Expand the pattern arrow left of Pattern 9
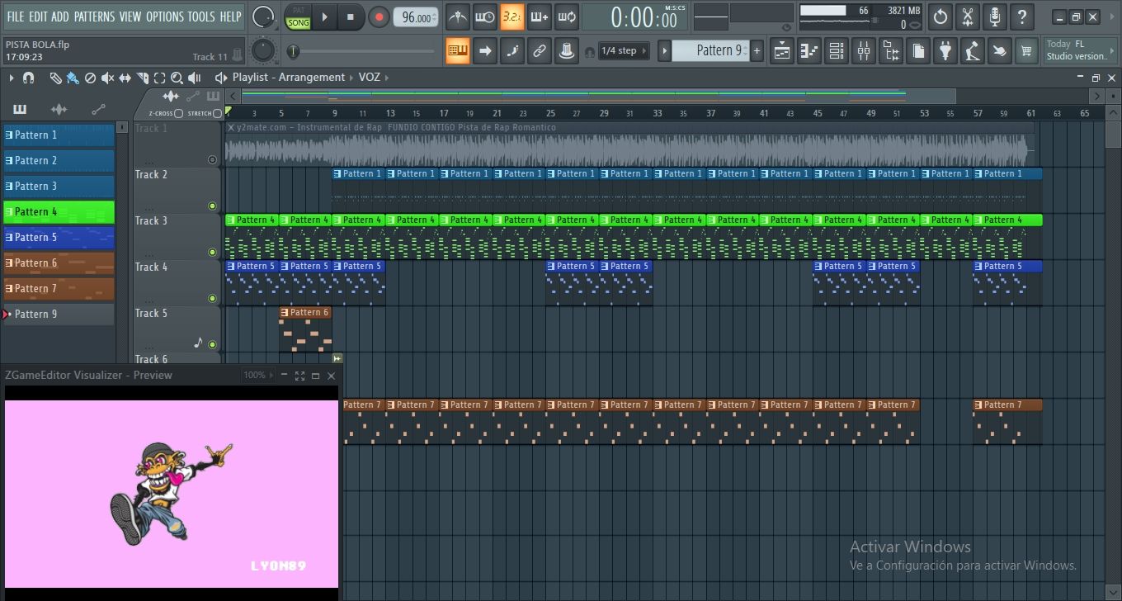1122x601 pixels. [x=664, y=51]
